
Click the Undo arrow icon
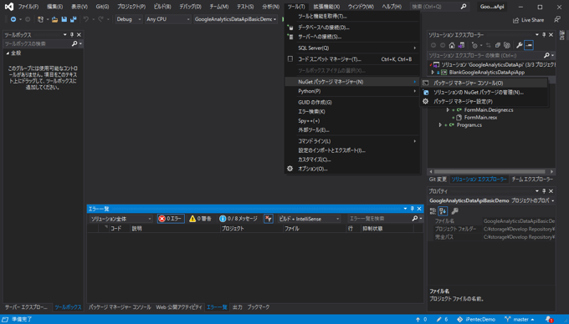(x=86, y=19)
